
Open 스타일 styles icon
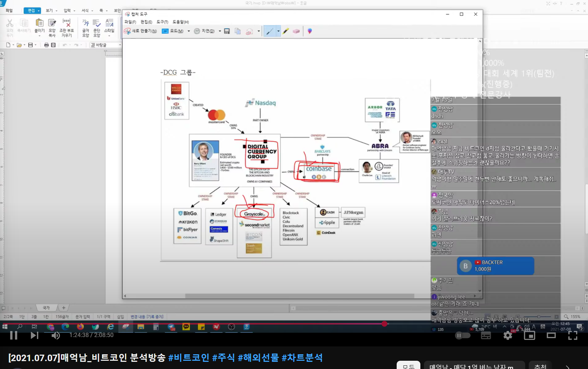(109, 27)
